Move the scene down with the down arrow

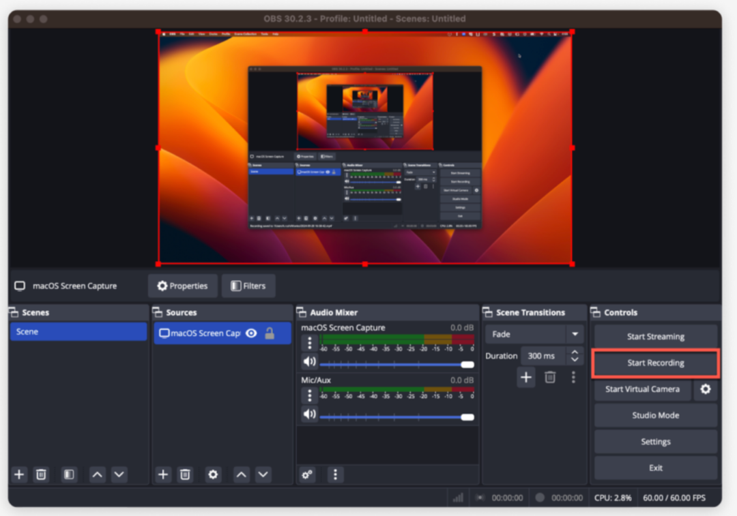tap(119, 474)
